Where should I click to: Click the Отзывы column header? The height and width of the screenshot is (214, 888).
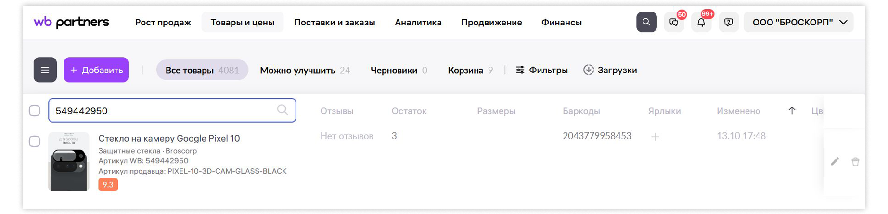[x=337, y=111]
